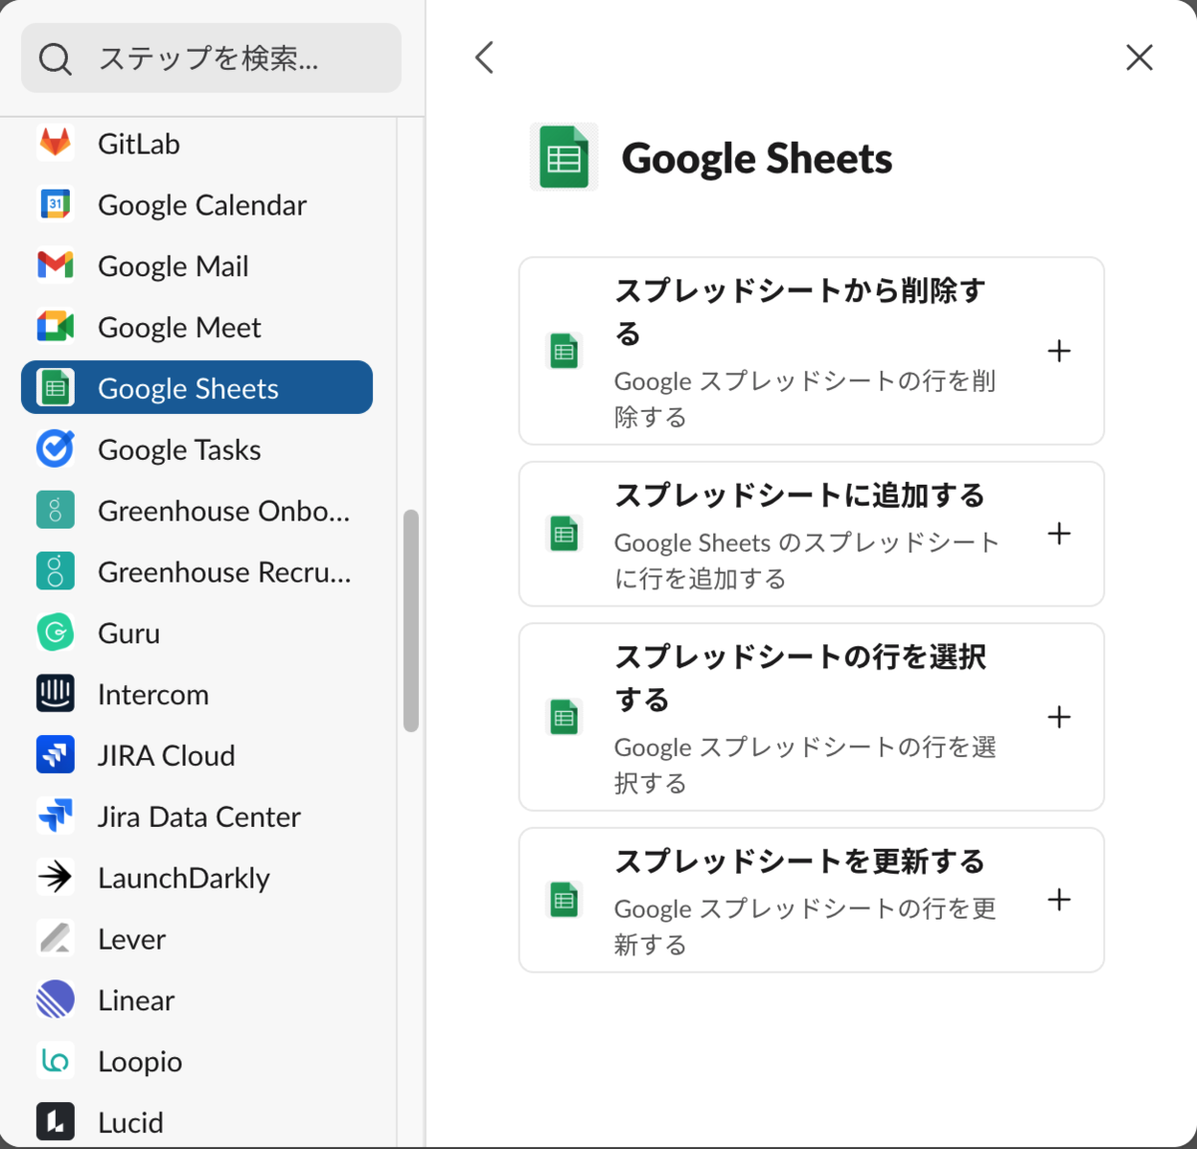Image resolution: width=1197 pixels, height=1149 pixels.
Task: Add the スプレッドシートを更新する step with plus
Action: coord(1059,900)
